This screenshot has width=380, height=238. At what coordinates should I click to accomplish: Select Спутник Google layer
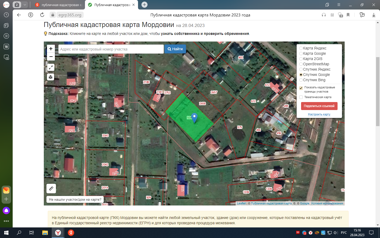point(315,75)
